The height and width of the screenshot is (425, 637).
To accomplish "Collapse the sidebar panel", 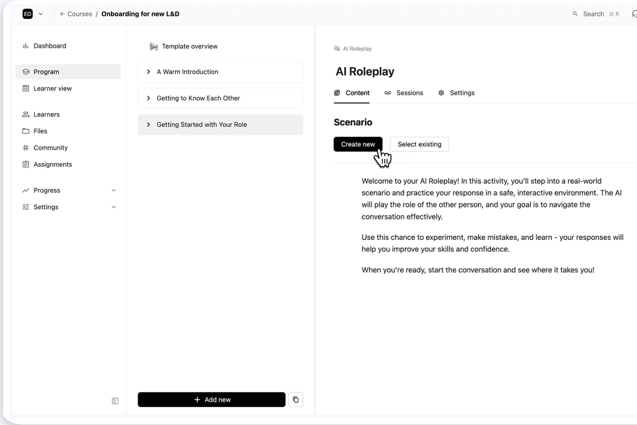I will (115, 400).
